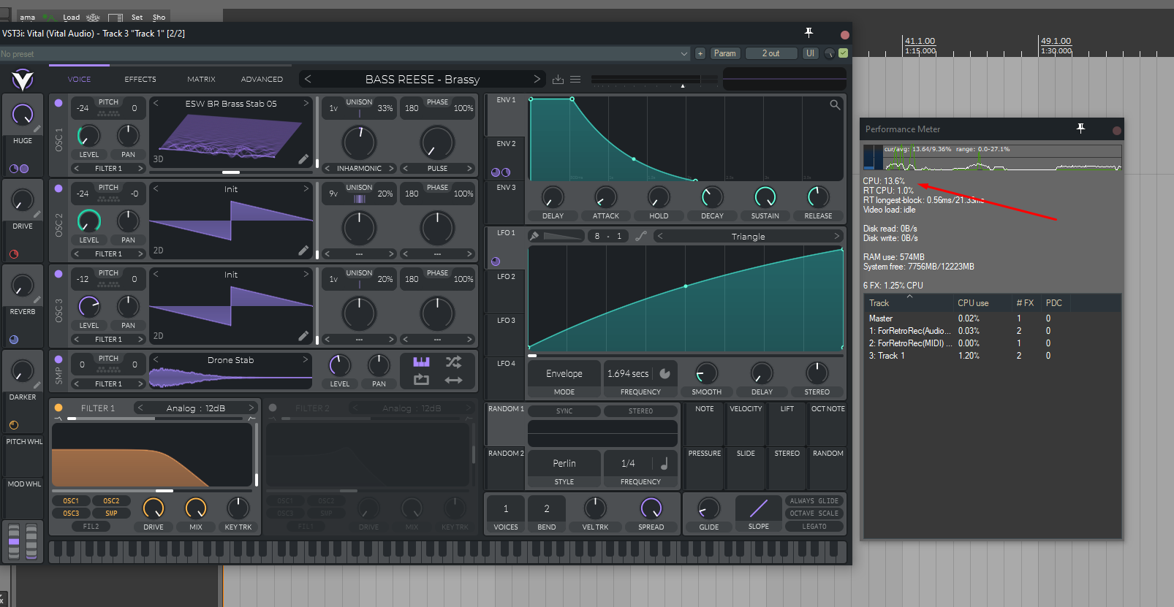Viewport: 1174px width, 607px height.
Task: Toggle OSC1 routing into Filter 1
Action: point(71,501)
